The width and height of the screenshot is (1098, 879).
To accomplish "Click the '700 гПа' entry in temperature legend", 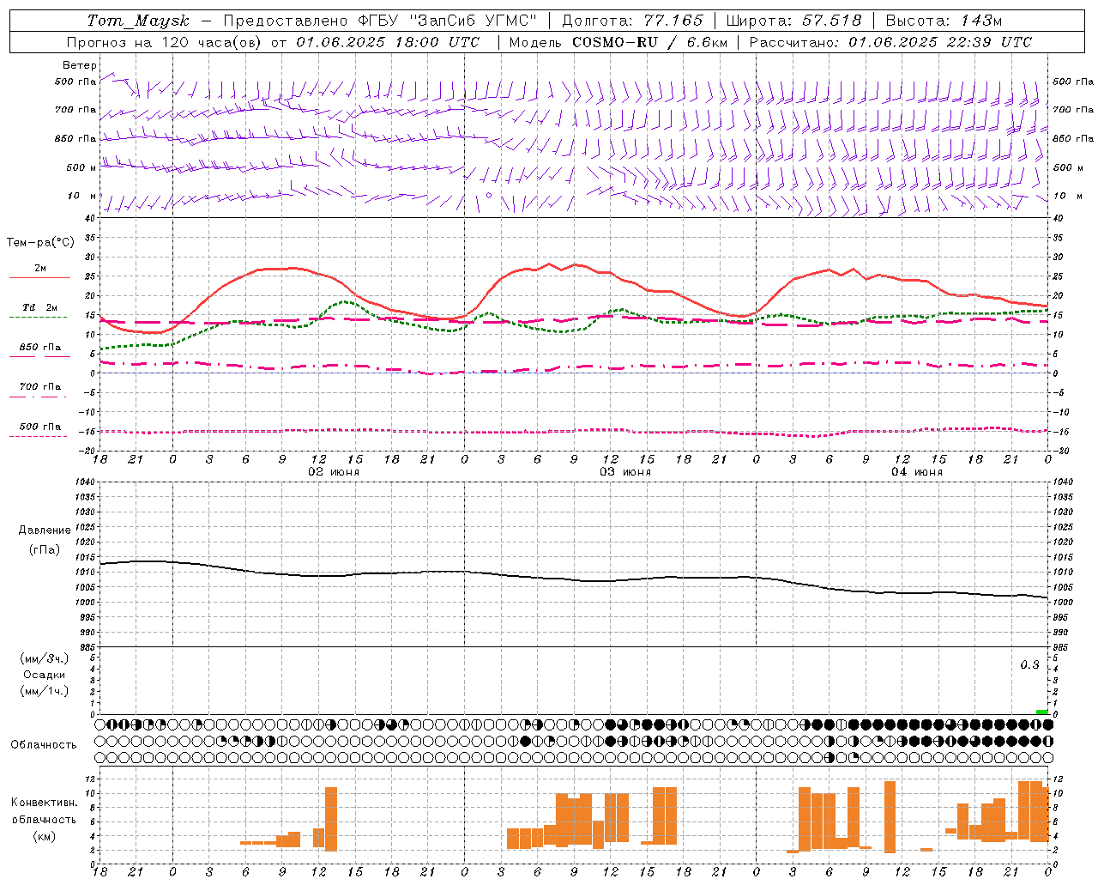I will click(40, 387).
